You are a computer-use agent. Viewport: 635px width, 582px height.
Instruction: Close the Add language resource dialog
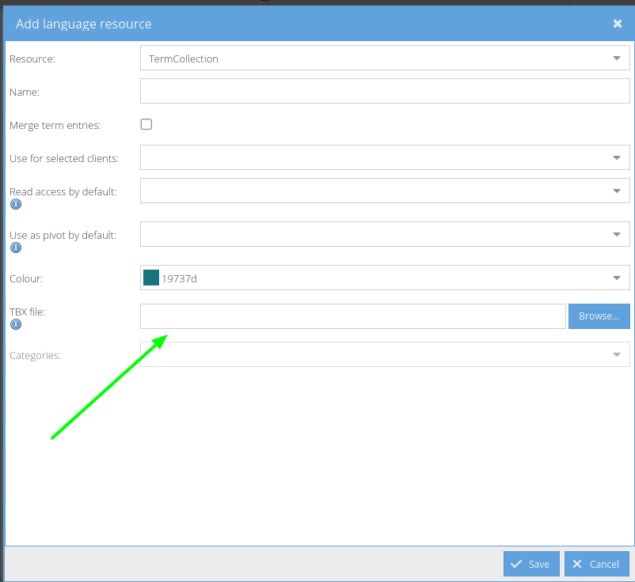tap(618, 24)
